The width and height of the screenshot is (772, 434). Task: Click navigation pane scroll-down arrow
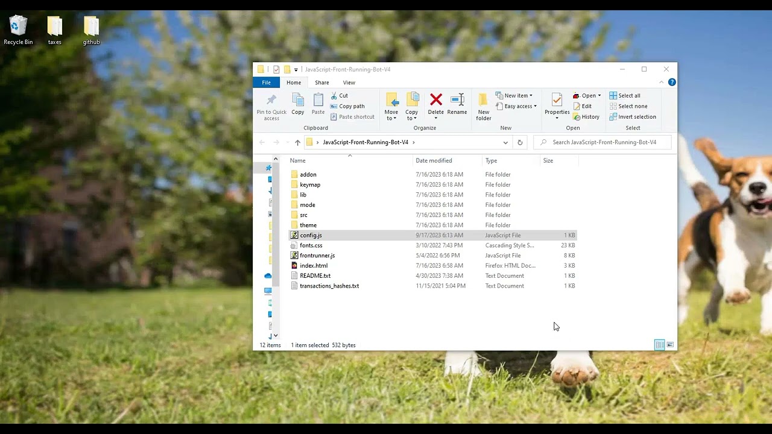pyautogui.click(x=276, y=336)
